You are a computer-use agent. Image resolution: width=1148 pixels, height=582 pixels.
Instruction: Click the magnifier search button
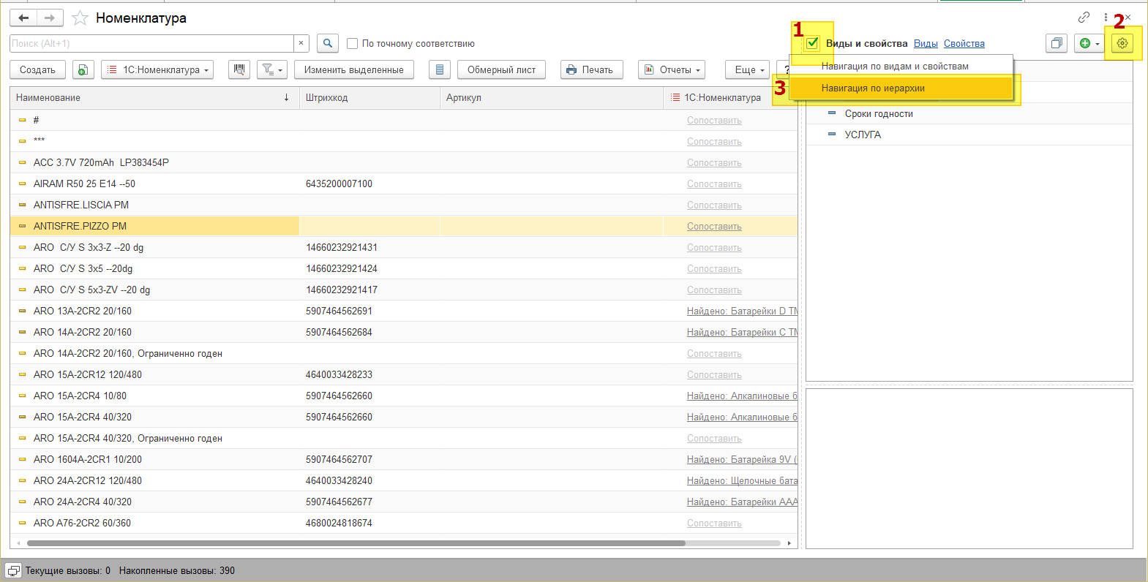click(328, 43)
